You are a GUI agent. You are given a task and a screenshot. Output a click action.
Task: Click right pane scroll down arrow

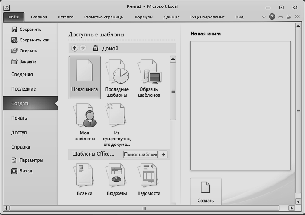[298, 201]
